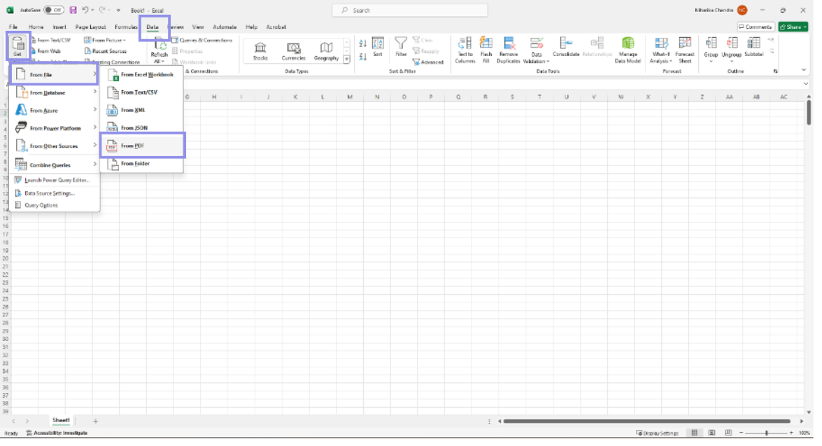The image size is (822, 446).
Task: Open Customize Quick Access Toolbar arrow
Action: coord(120,11)
